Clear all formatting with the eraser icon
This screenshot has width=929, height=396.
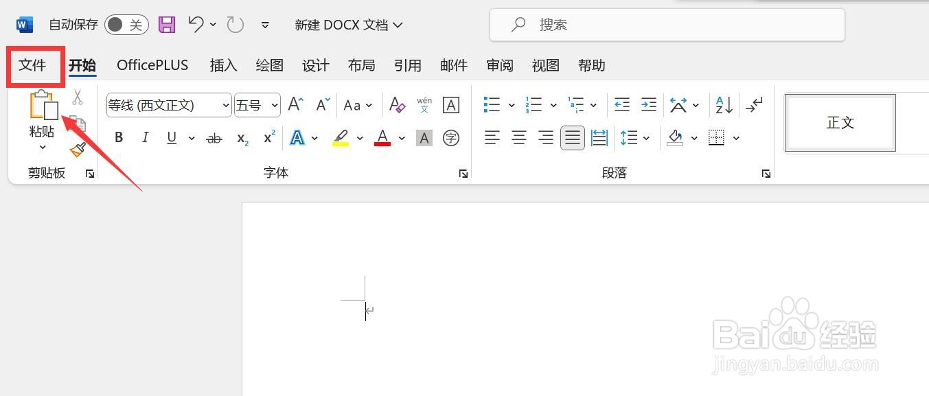[397, 104]
